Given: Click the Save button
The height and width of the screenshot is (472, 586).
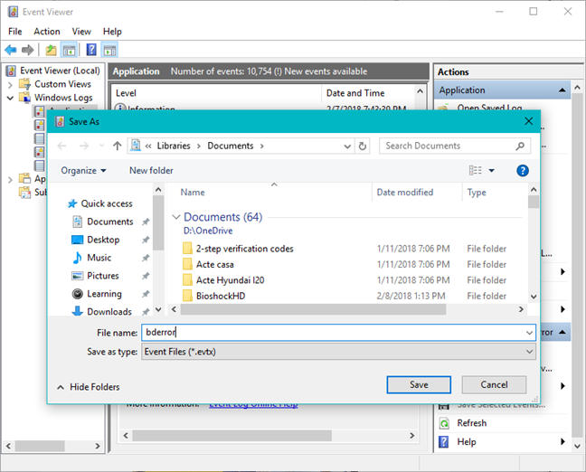Looking at the screenshot, I should (419, 384).
